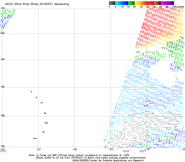Viewport: 185px width, 162px height.
Task: Click the brown 35-40 knots legend swatch
Action: [157, 3]
